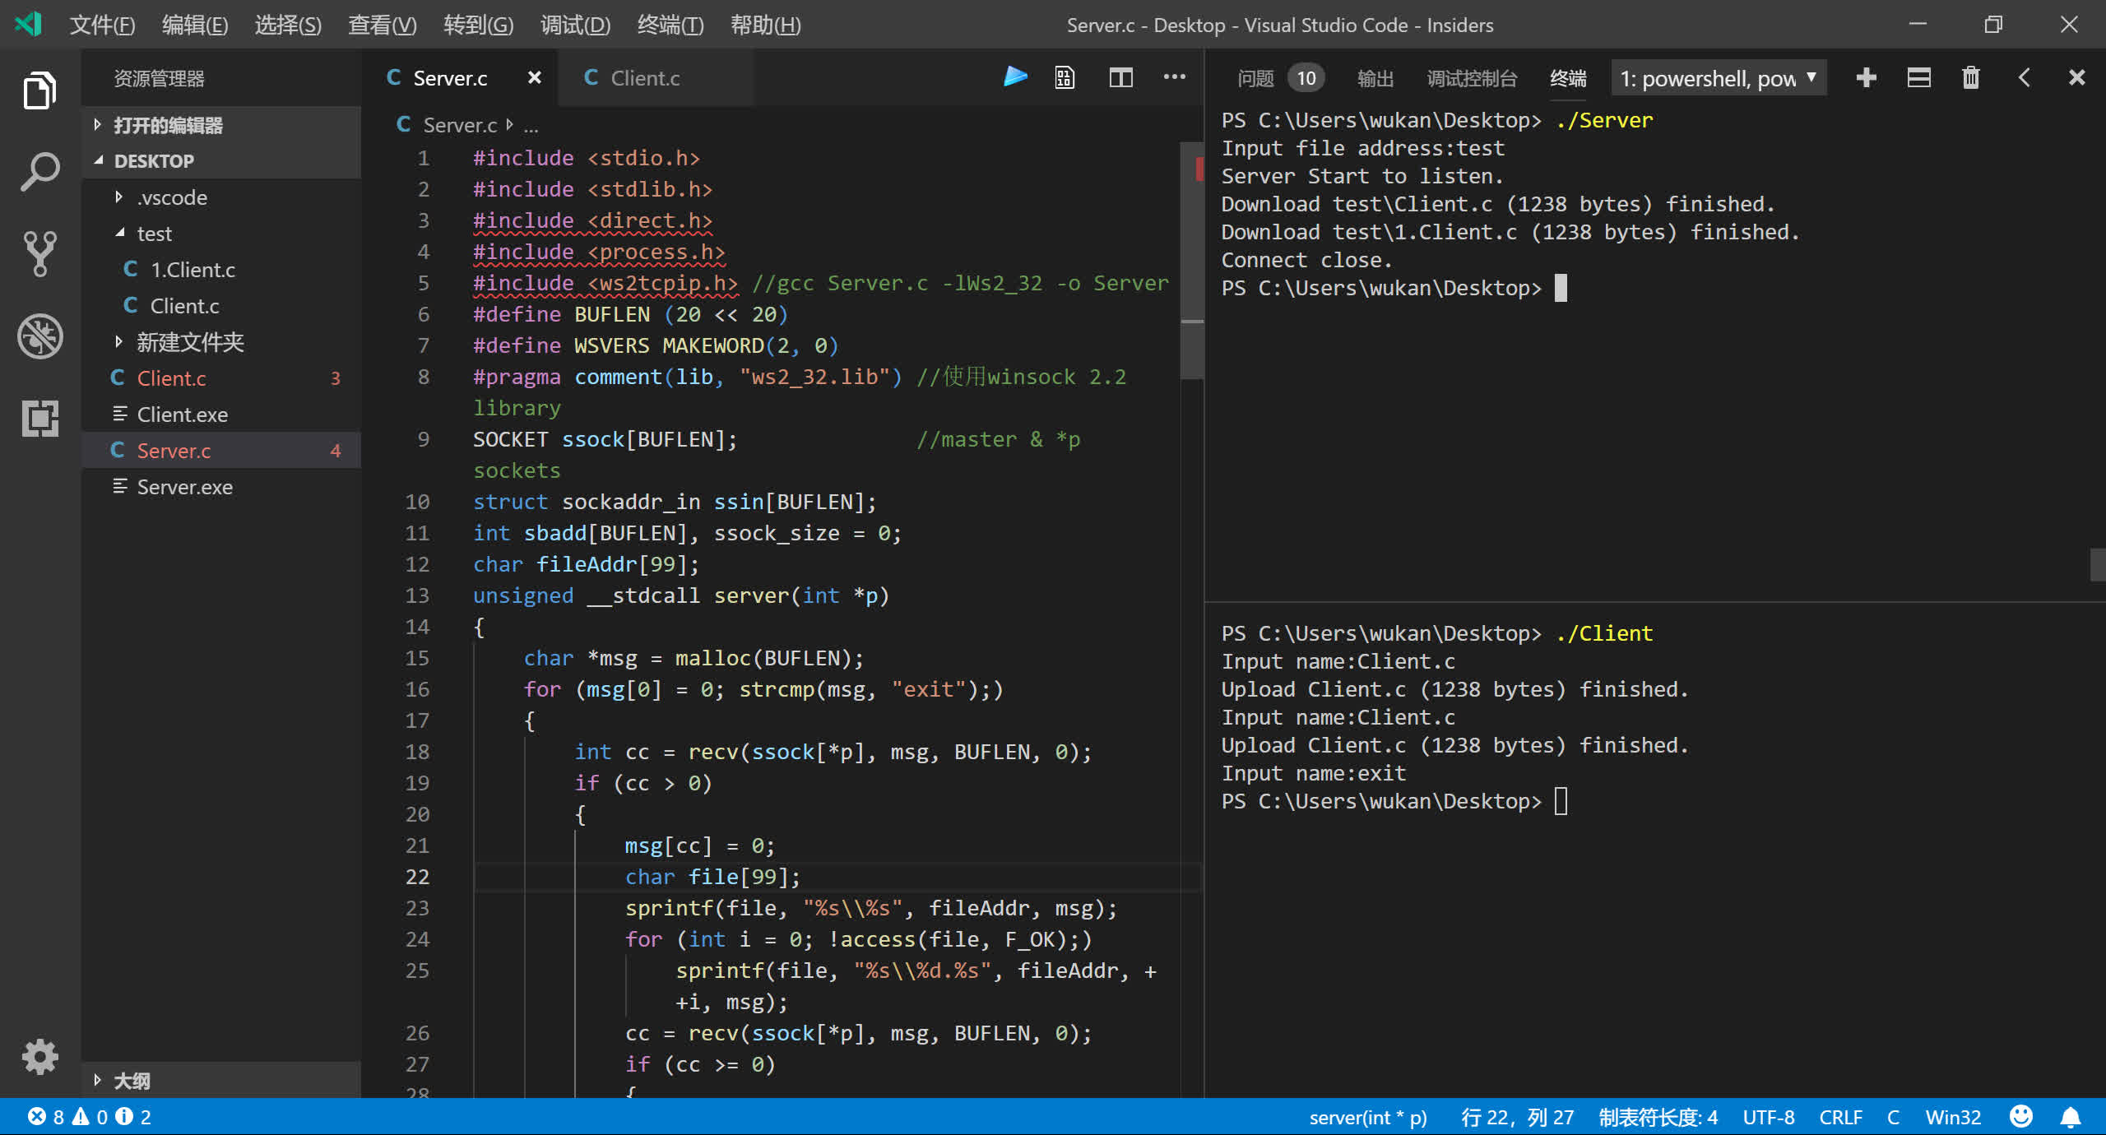The height and width of the screenshot is (1135, 2106).
Task: Click the run code play icon
Action: (x=1015, y=77)
